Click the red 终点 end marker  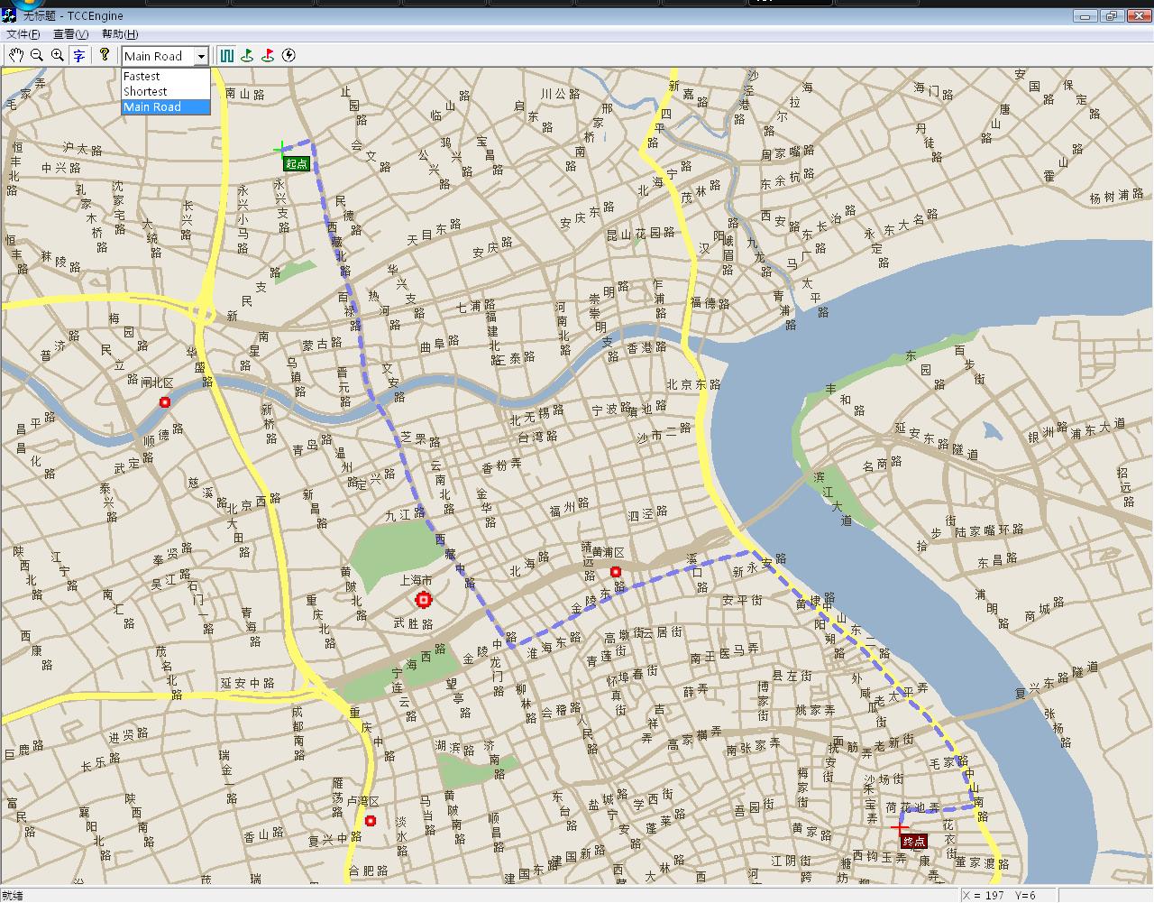click(913, 841)
